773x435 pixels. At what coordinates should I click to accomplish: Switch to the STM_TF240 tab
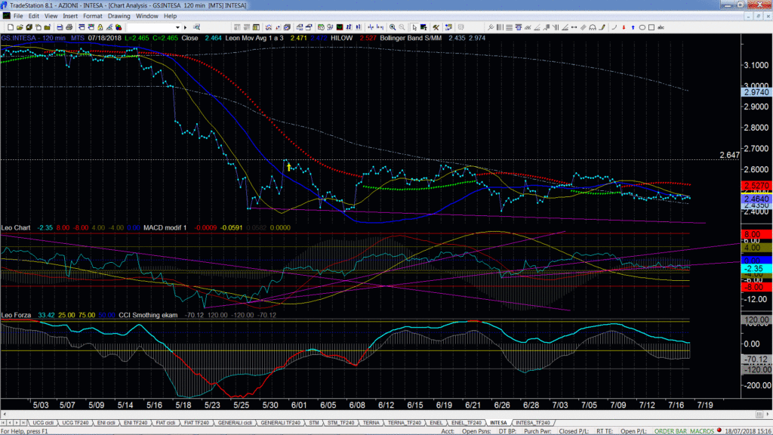coord(341,423)
